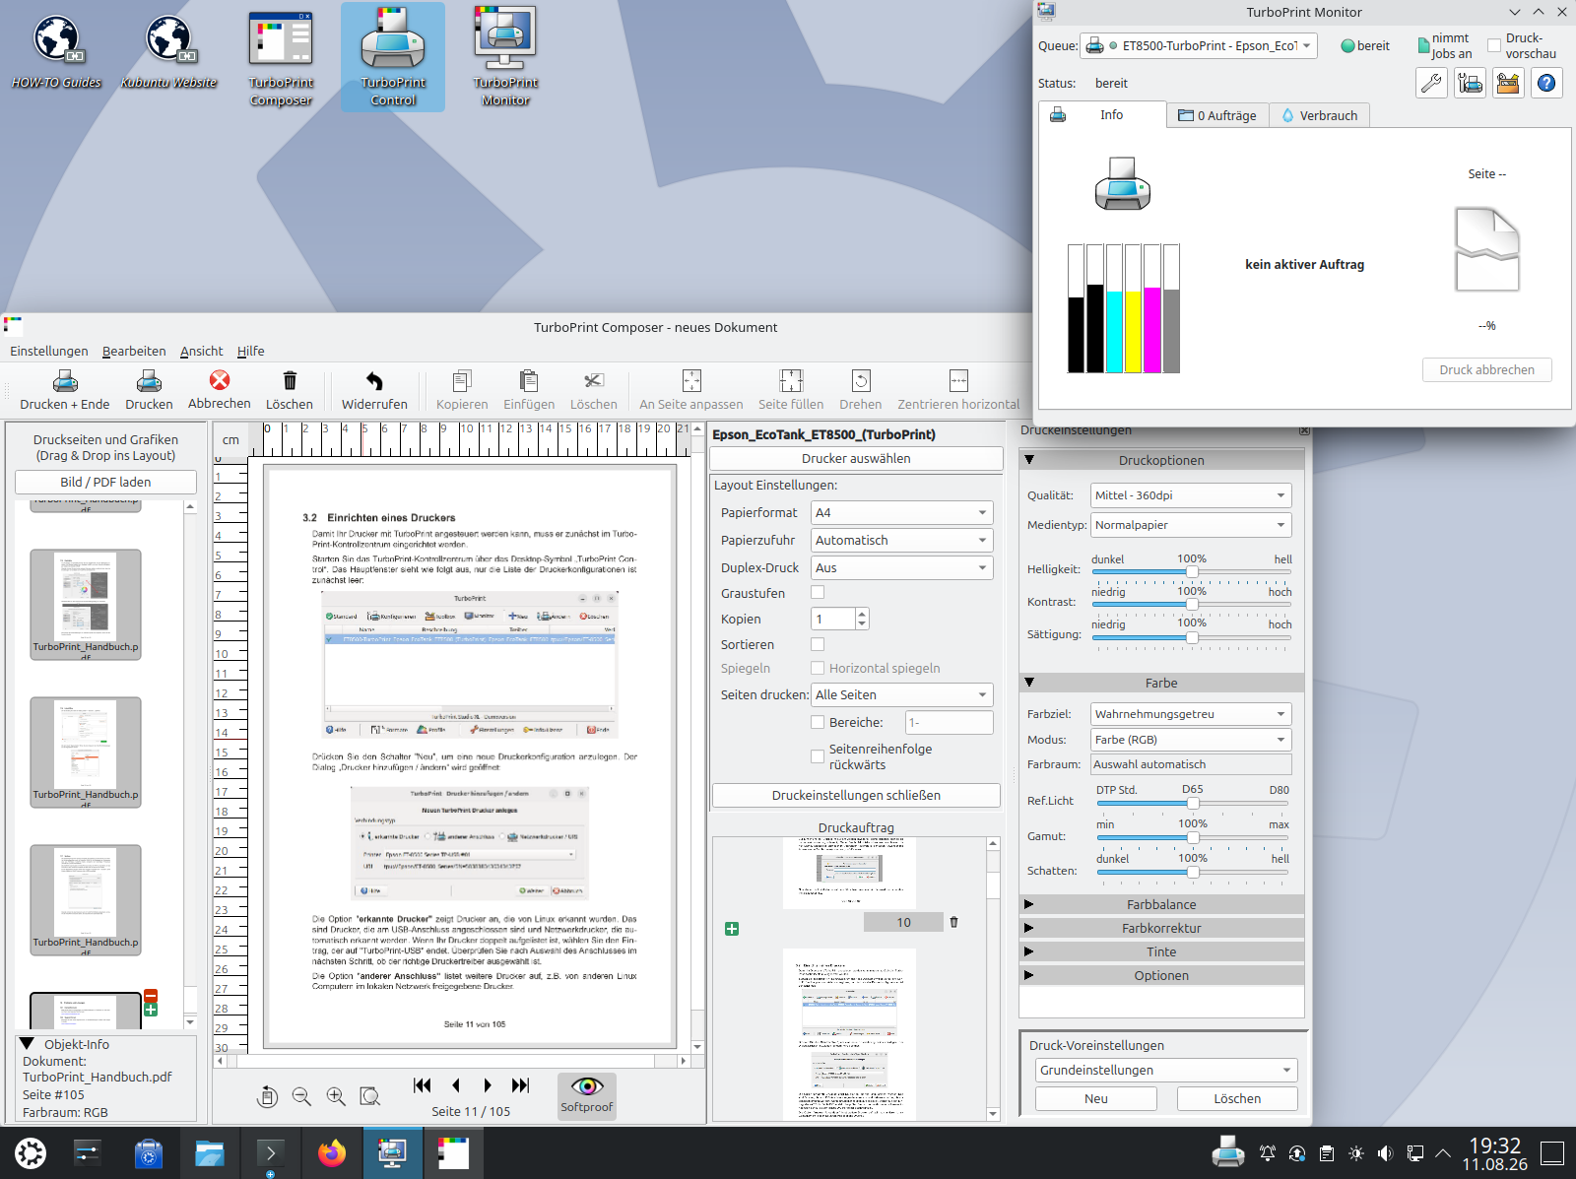Tick the Druckvorschau checkbox in Monitor

(x=1494, y=45)
